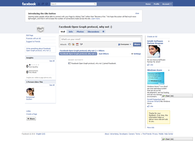Open the Chat (16) bar at page bottom
The image size is (195, 141).
(x=177, y=139)
